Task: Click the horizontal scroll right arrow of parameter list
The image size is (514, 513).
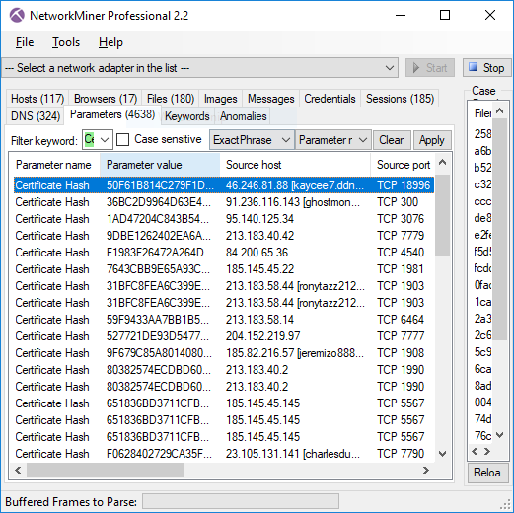Action: [426, 471]
